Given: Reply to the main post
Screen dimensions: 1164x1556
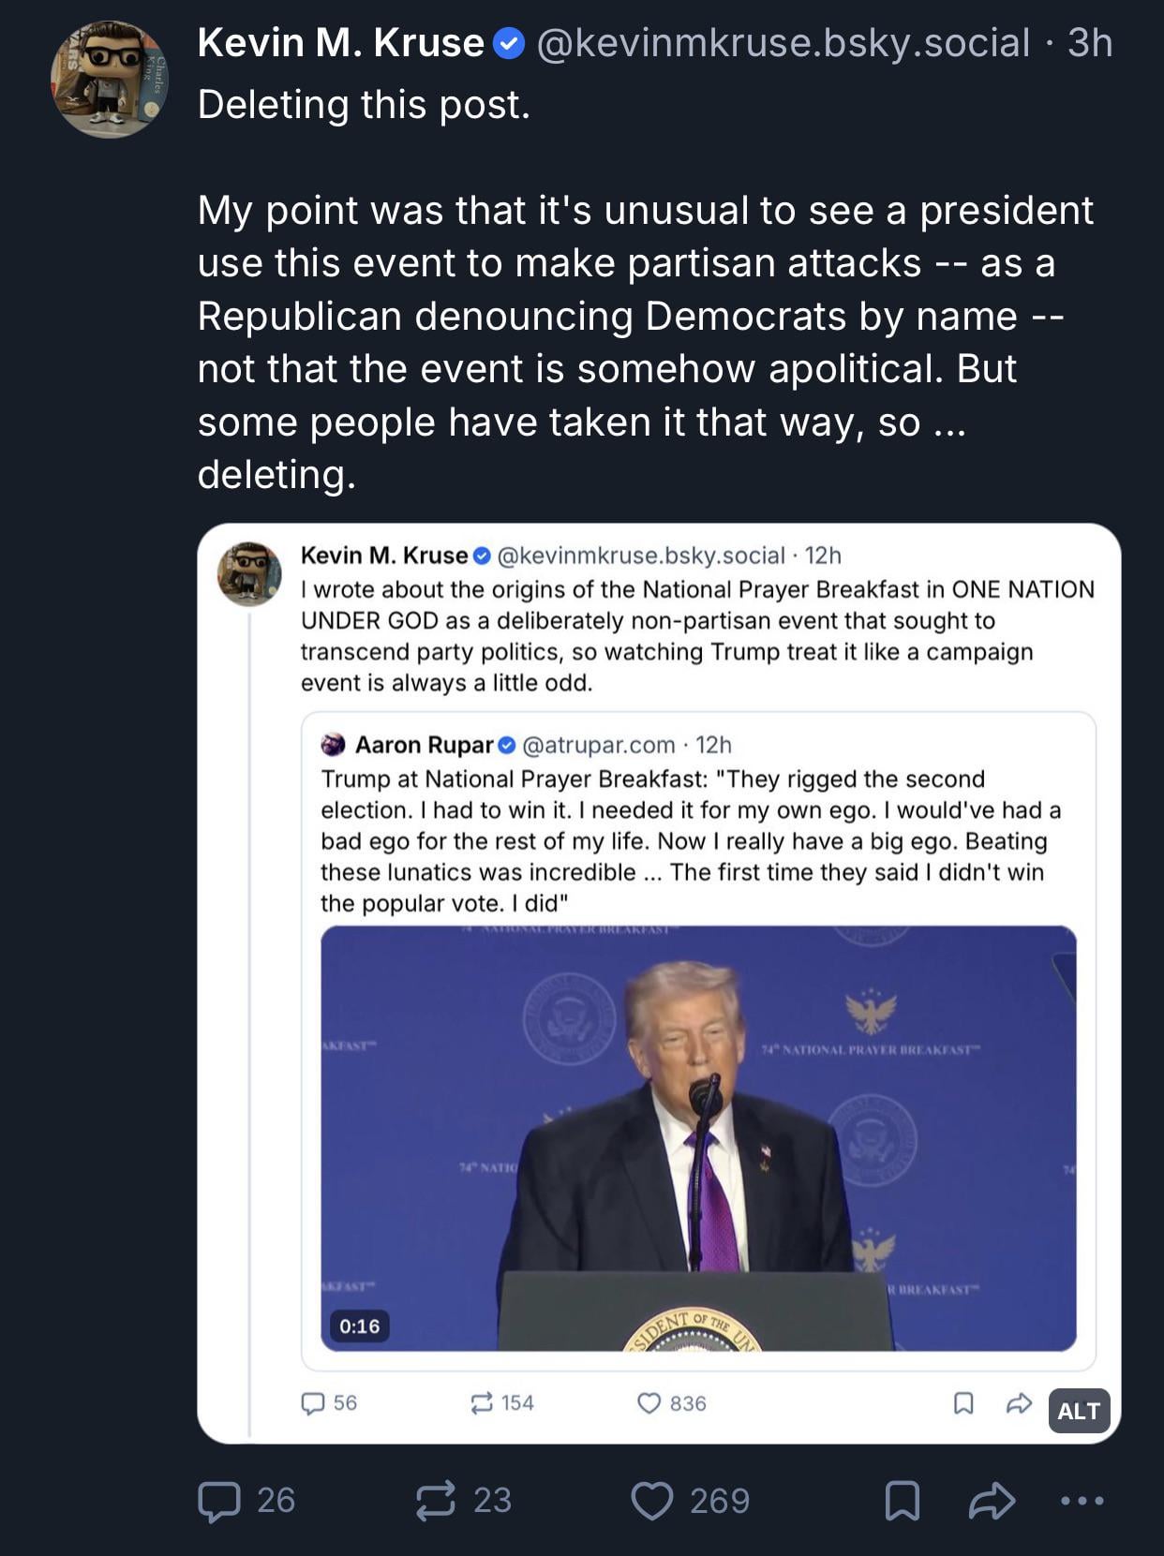Looking at the screenshot, I should pos(219,1500).
